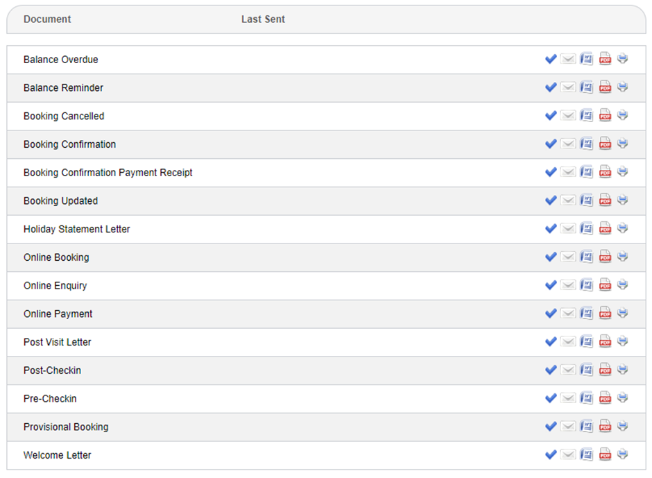The width and height of the screenshot is (652, 478).
Task: Toggle blue checkmark for Post-Checkin row
Action: coord(551,370)
